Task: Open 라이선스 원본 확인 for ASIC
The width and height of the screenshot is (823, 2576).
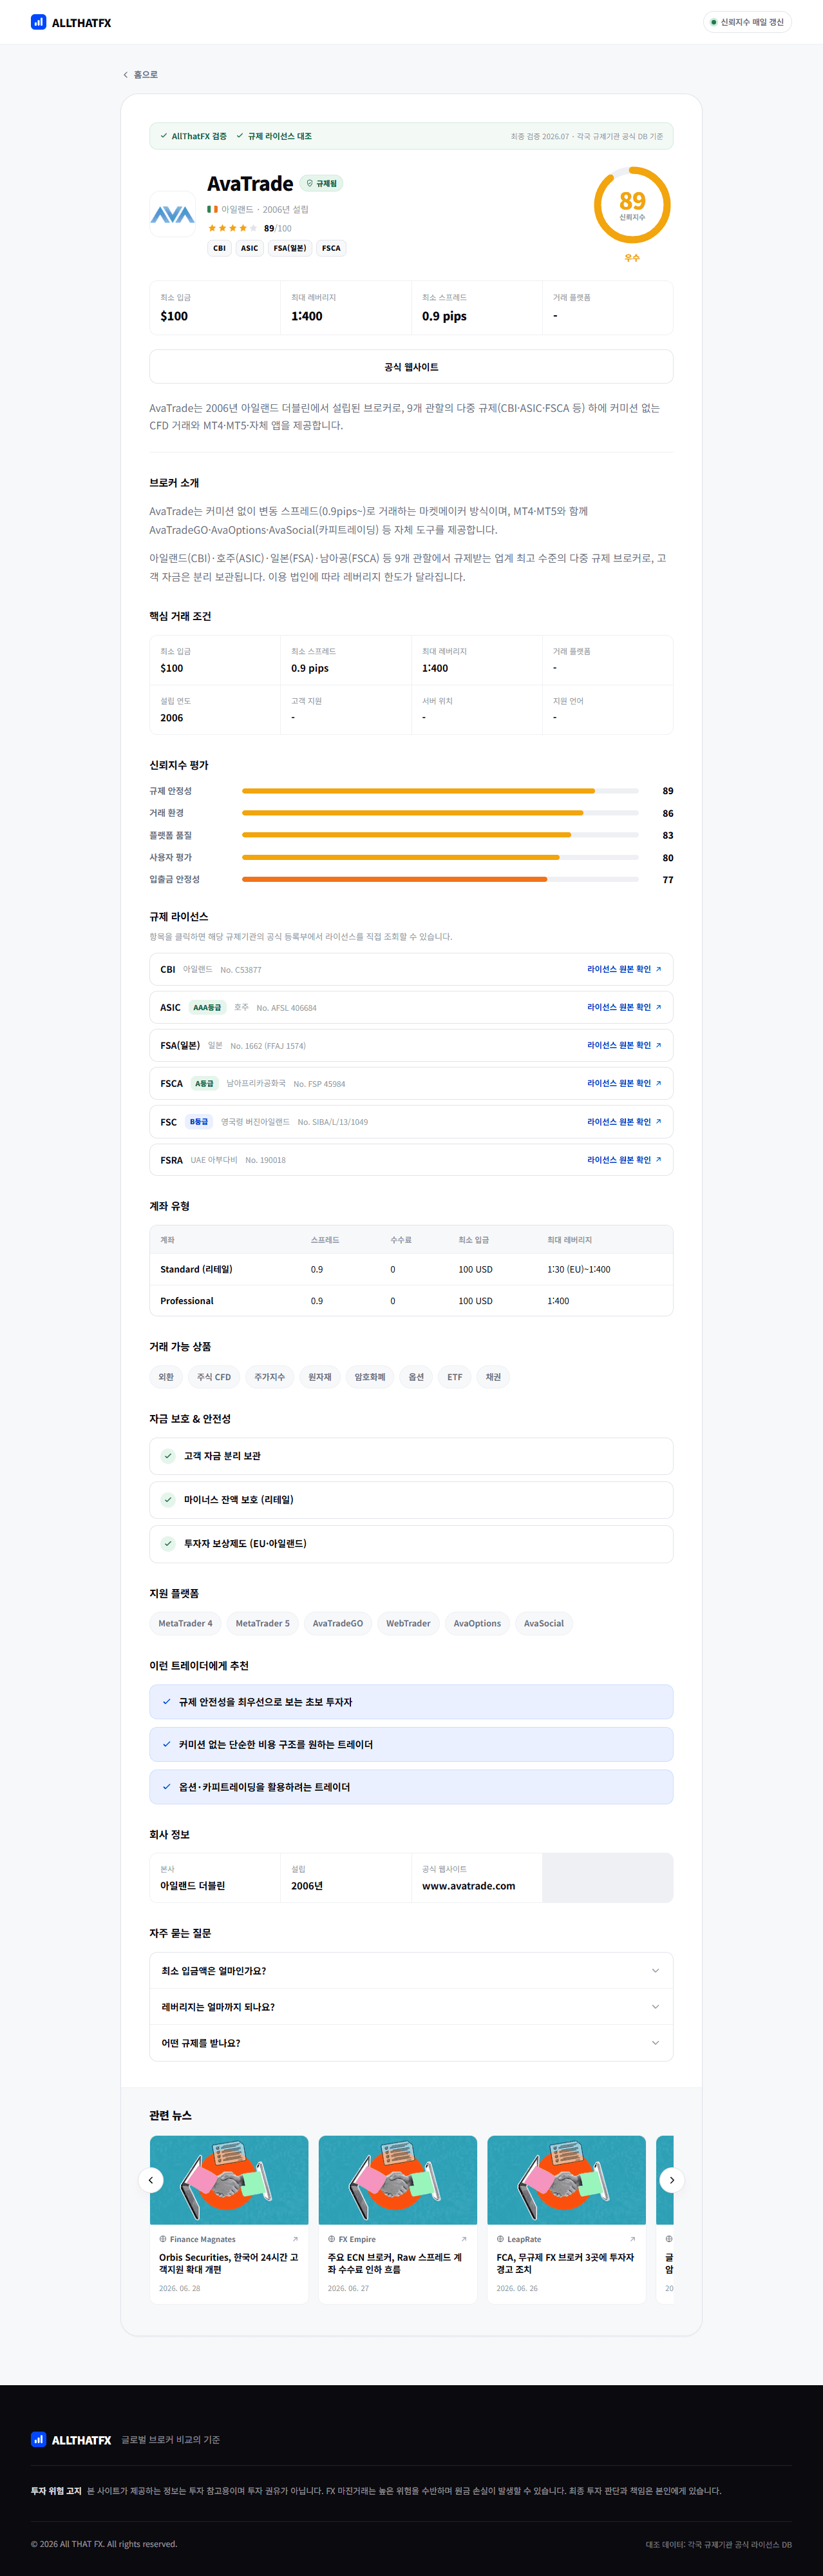Action: pyautogui.click(x=624, y=1007)
